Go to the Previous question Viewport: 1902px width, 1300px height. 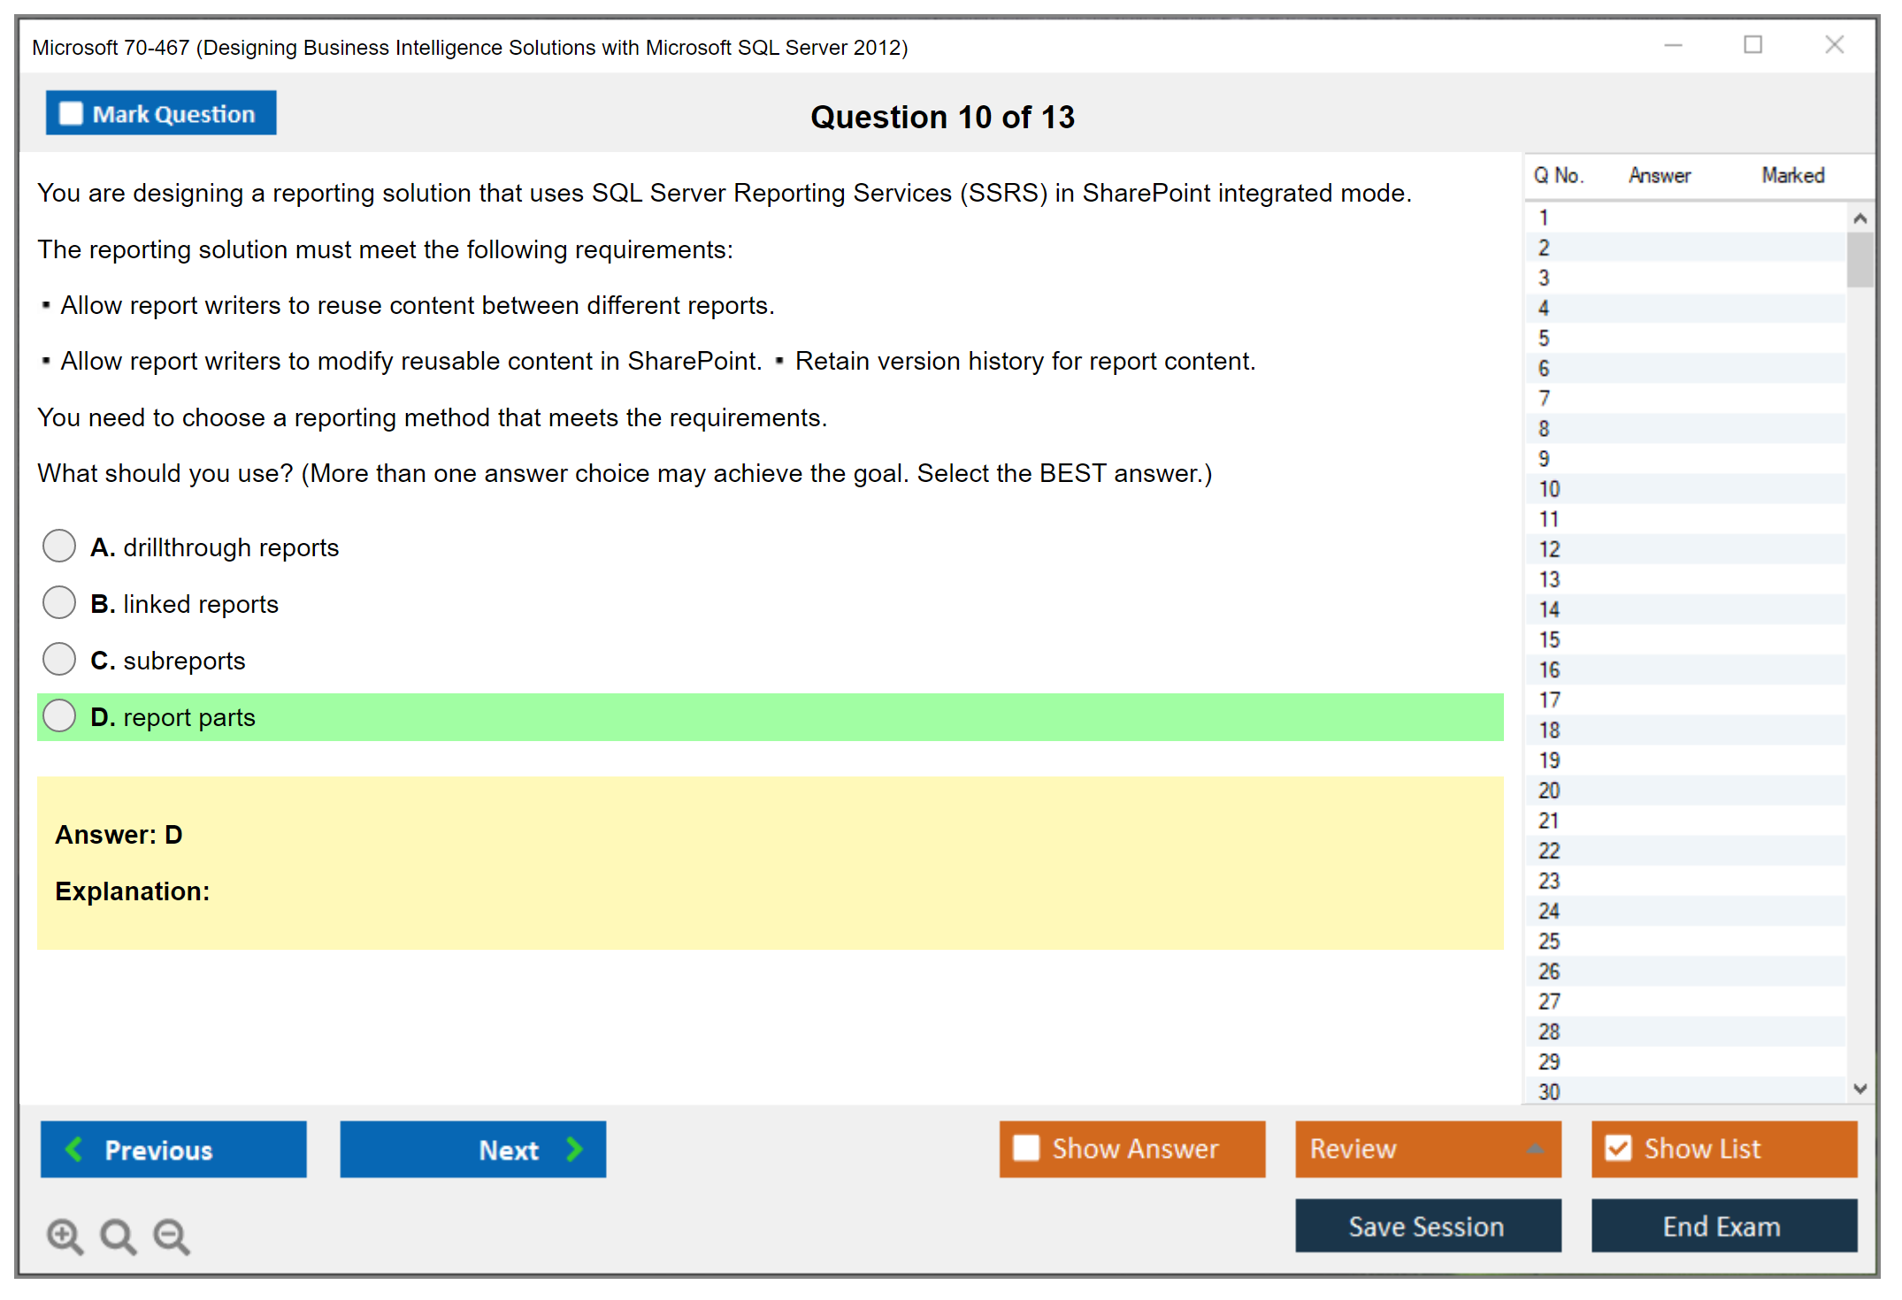point(173,1149)
